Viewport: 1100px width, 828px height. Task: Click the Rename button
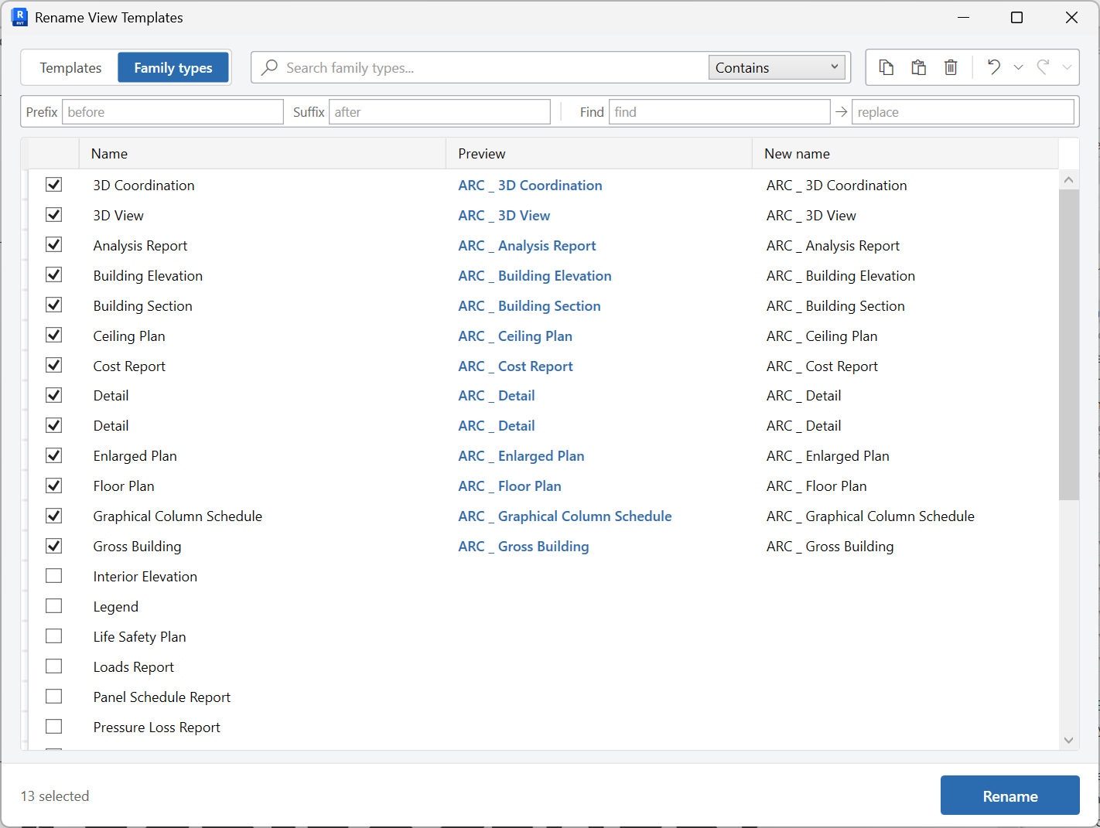[x=1009, y=796]
